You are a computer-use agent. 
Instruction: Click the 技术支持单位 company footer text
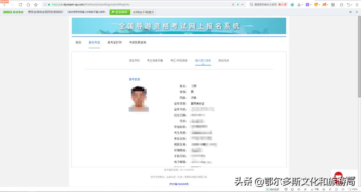coord(179,177)
